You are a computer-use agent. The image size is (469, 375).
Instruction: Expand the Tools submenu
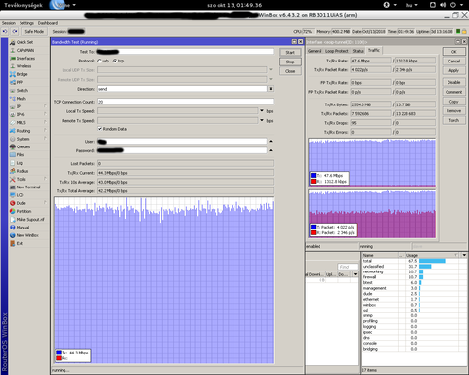point(45,179)
